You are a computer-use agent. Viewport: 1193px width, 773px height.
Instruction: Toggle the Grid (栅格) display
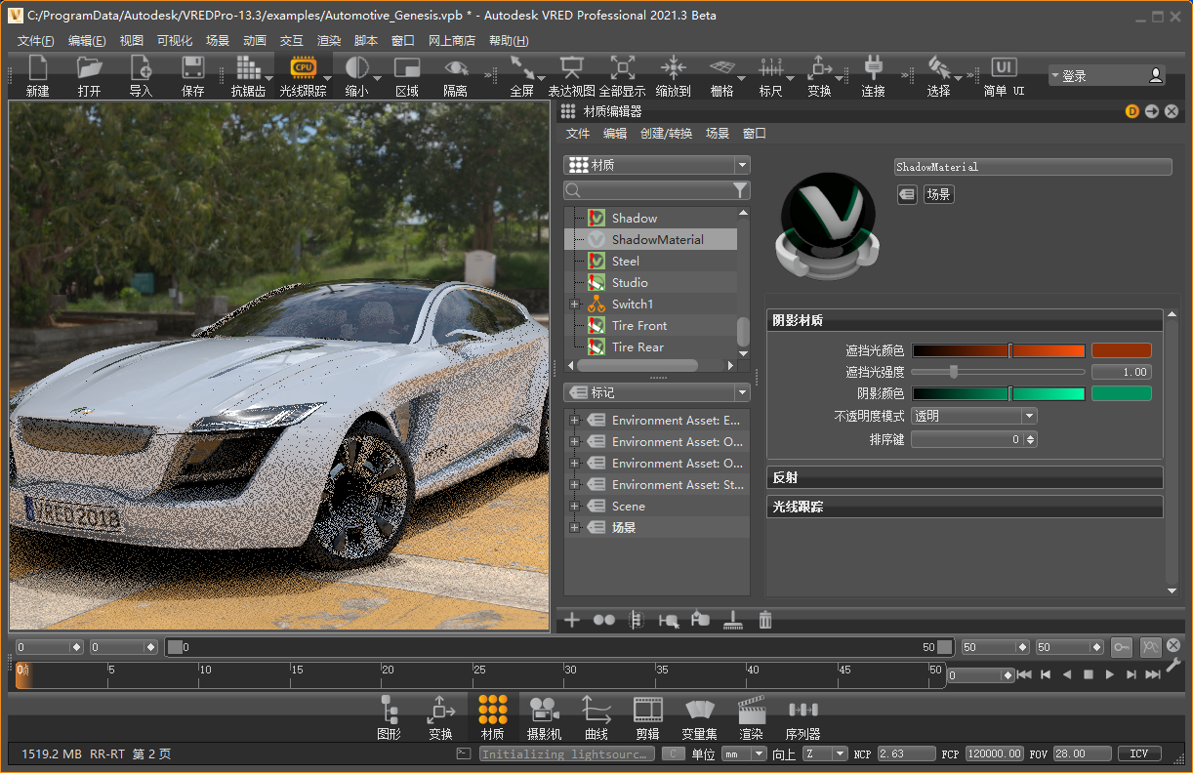click(721, 75)
